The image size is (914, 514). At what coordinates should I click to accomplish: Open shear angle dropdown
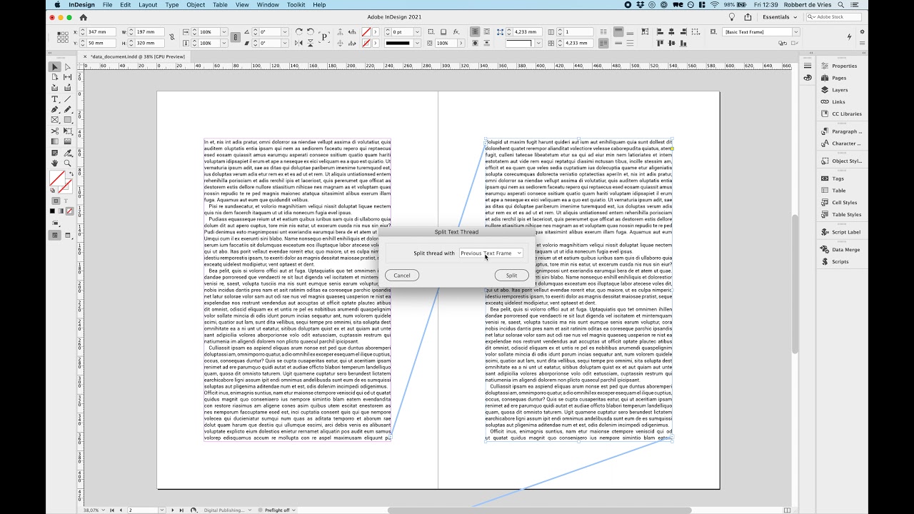pyautogui.click(x=284, y=43)
